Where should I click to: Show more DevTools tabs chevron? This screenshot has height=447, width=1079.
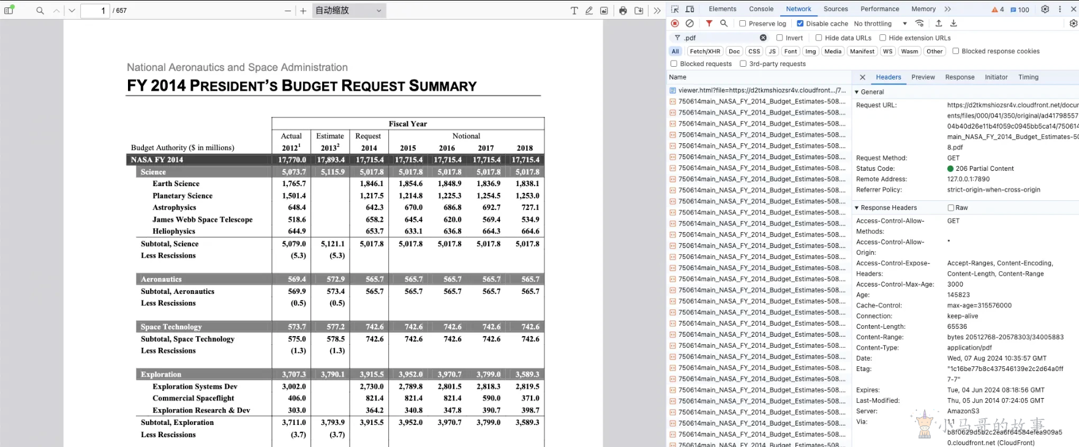point(948,9)
